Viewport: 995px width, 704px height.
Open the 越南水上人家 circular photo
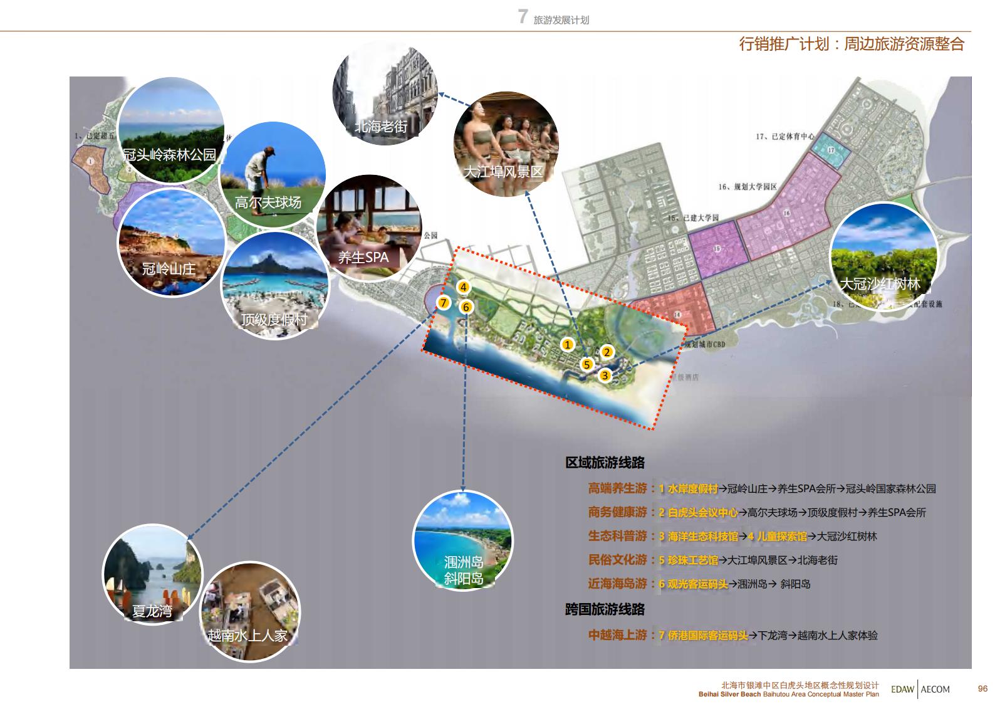[x=250, y=612]
